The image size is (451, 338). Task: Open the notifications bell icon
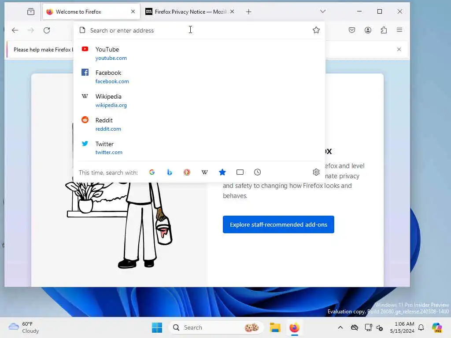click(x=421, y=327)
